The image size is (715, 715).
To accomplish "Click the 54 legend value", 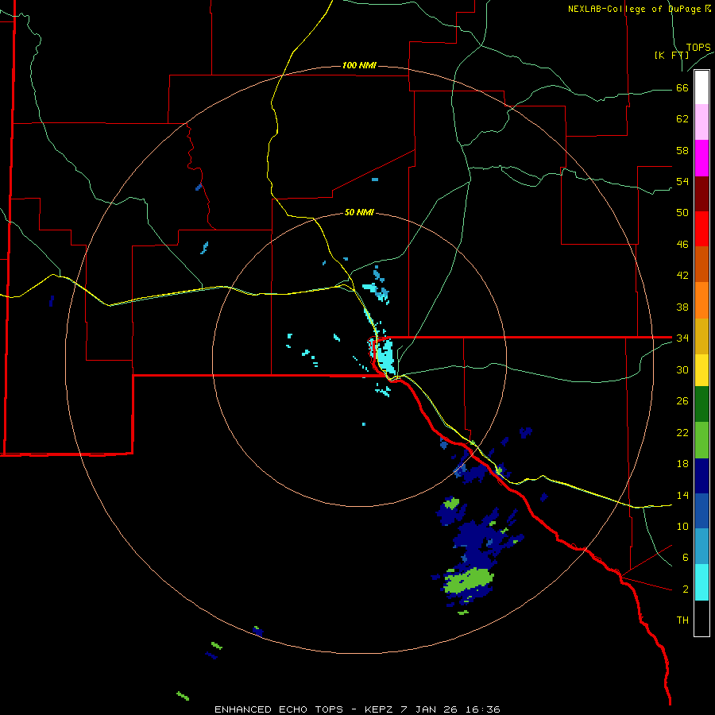I will click(x=682, y=181).
